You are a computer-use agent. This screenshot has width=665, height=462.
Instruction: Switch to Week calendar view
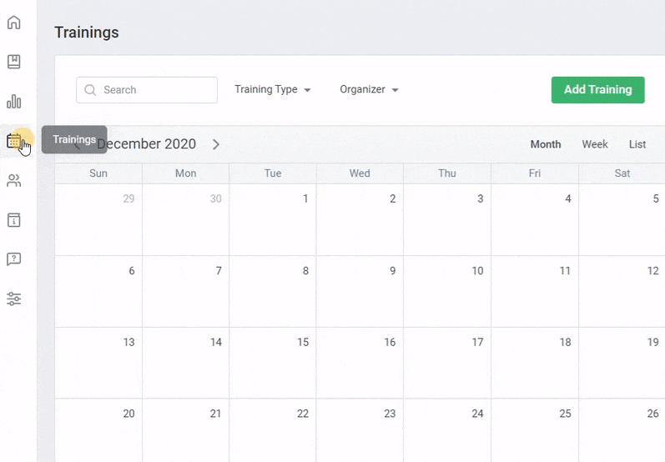click(595, 144)
